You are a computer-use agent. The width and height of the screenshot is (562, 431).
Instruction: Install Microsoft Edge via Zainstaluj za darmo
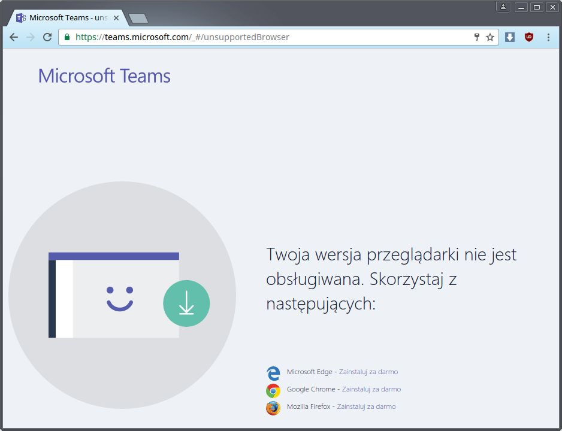tap(368, 372)
